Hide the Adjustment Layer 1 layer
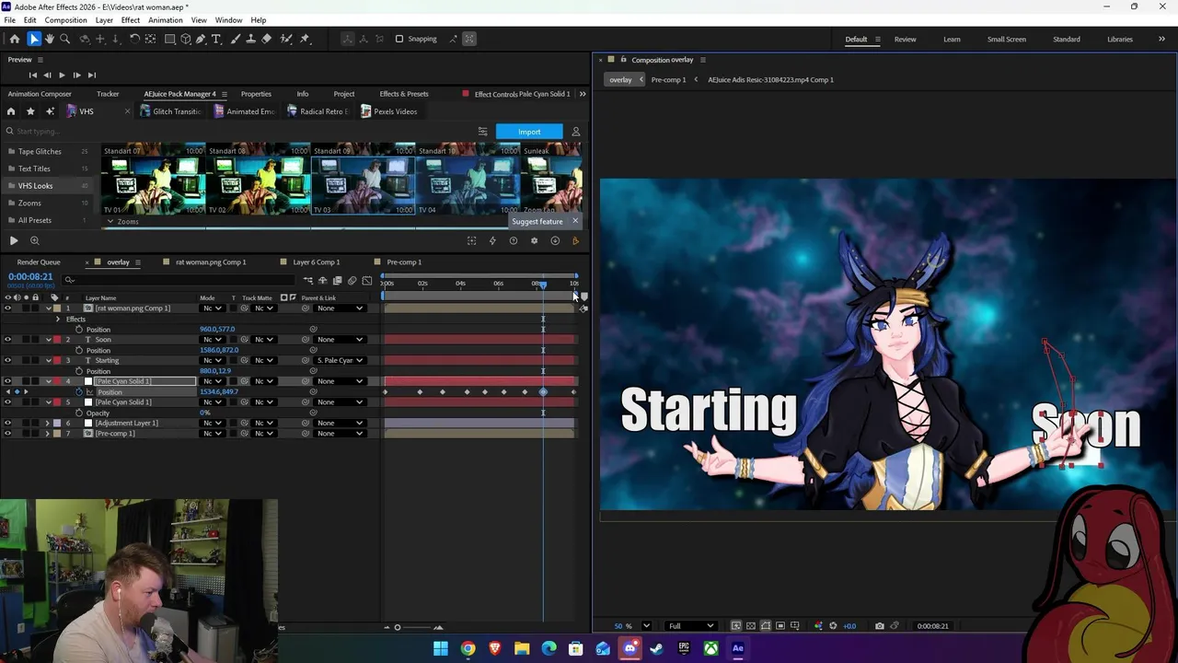The height and width of the screenshot is (663, 1178). pos(7,423)
